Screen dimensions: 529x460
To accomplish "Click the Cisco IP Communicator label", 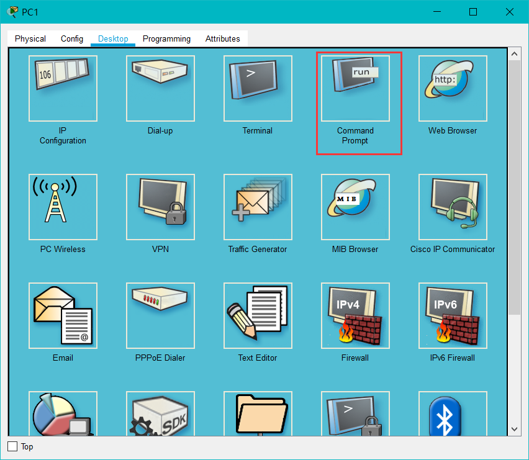I will coord(453,249).
